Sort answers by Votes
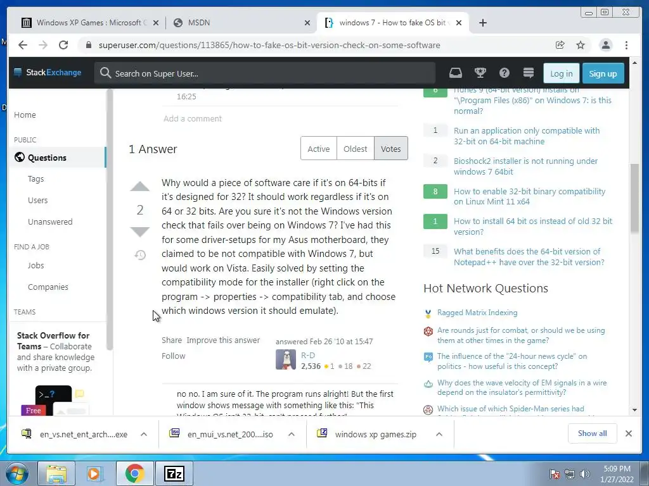This screenshot has width=649, height=486. (390, 149)
